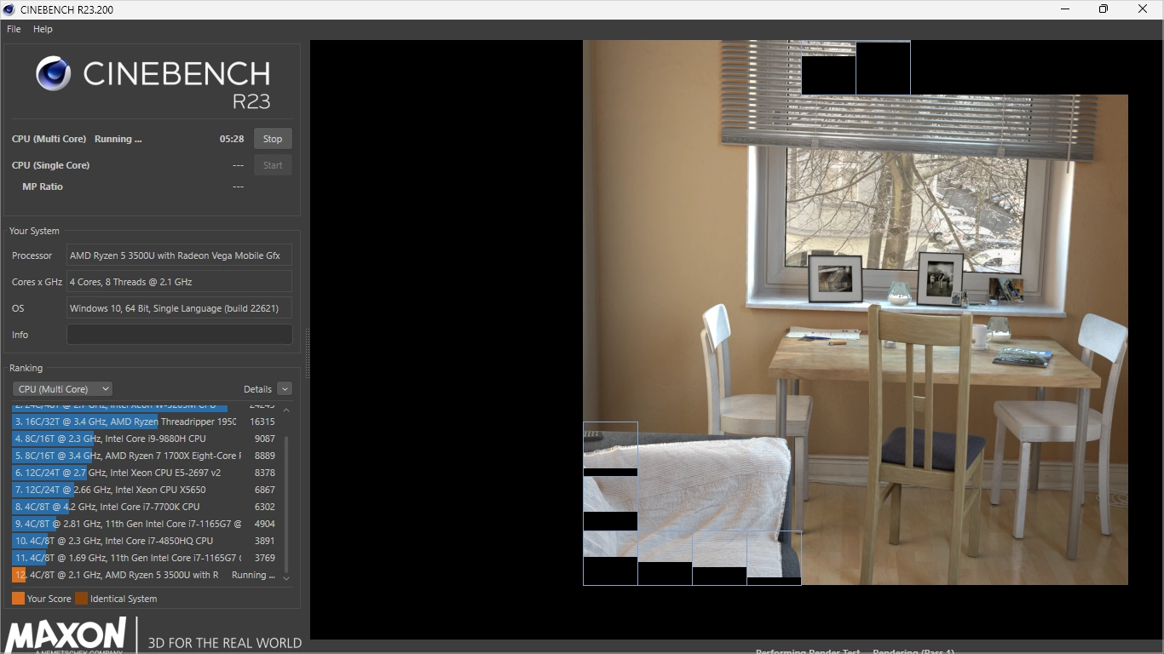Select the Cores x GHz field value
The width and height of the screenshot is (1164, 654).
tap(180, 282)
